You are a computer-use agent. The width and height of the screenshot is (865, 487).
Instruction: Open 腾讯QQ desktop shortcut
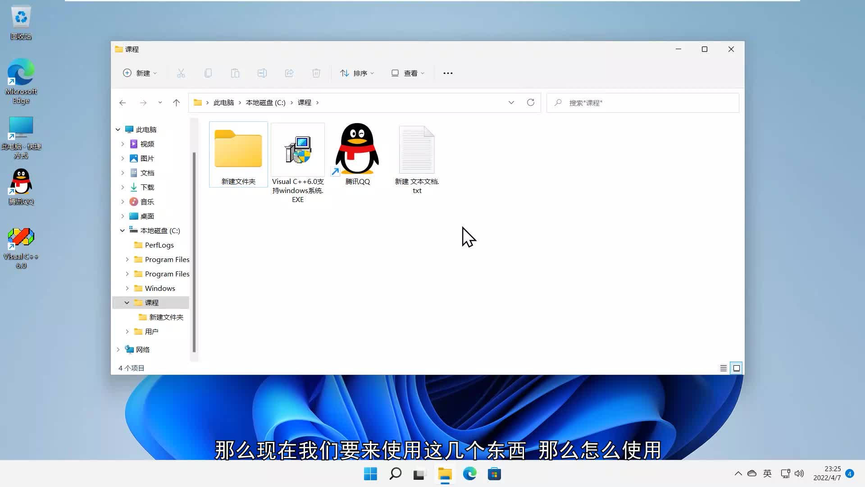[21, 187]
